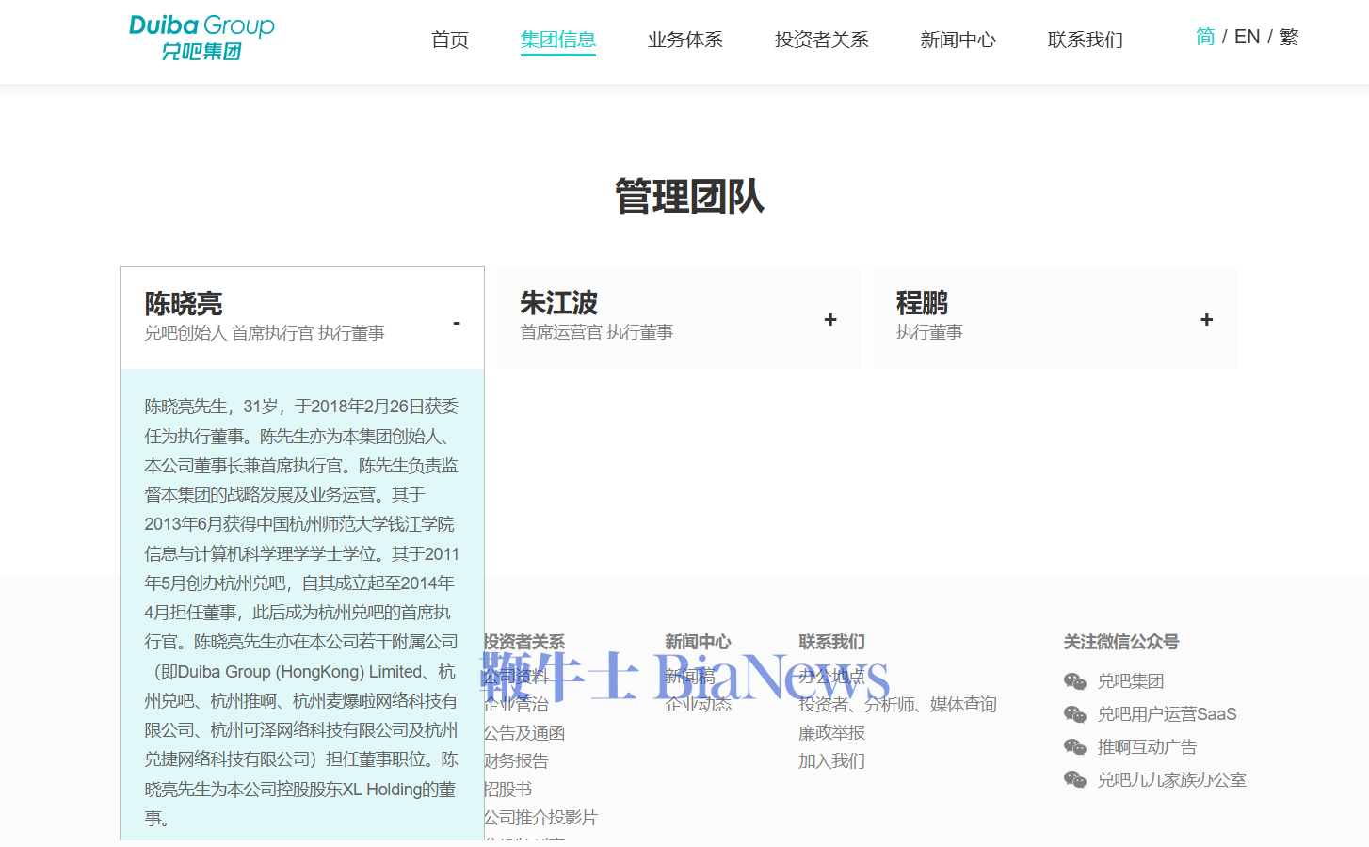This screenshot has height=847, width=1369.
Task: Switch language to Traditional Chinese 繁
Action: coord(1289,37)
